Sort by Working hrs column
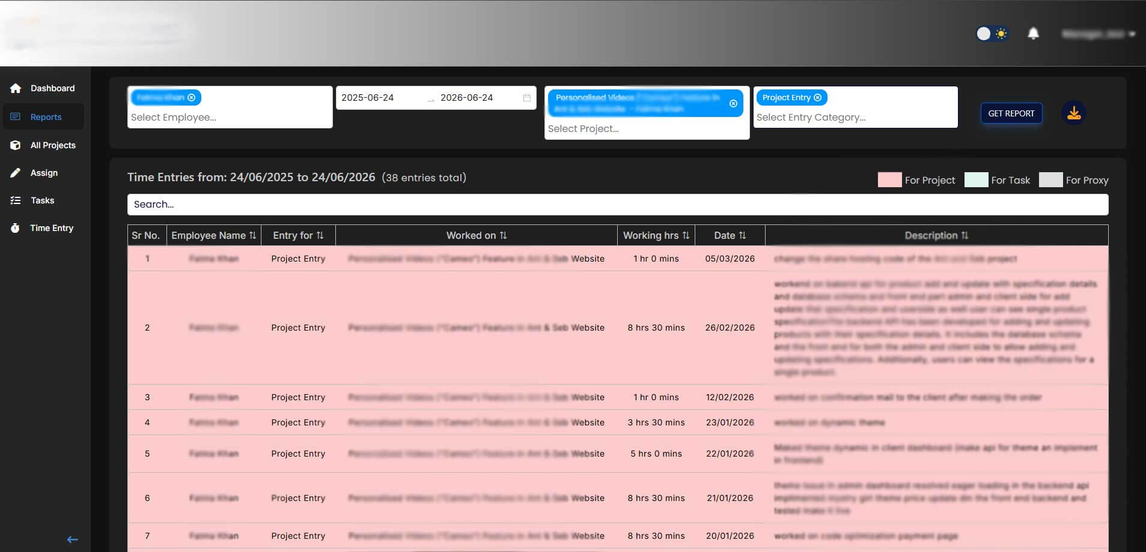 pos(686,235)
